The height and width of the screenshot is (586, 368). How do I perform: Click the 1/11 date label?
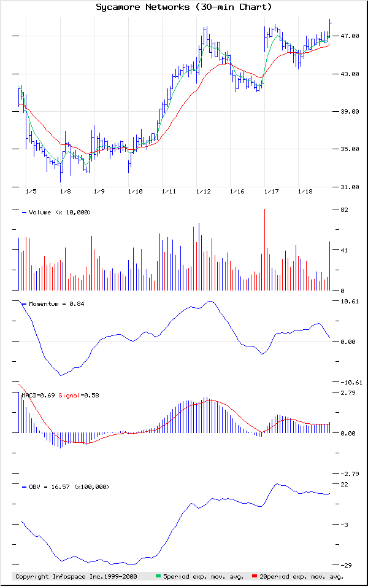[x=169, y=192]
